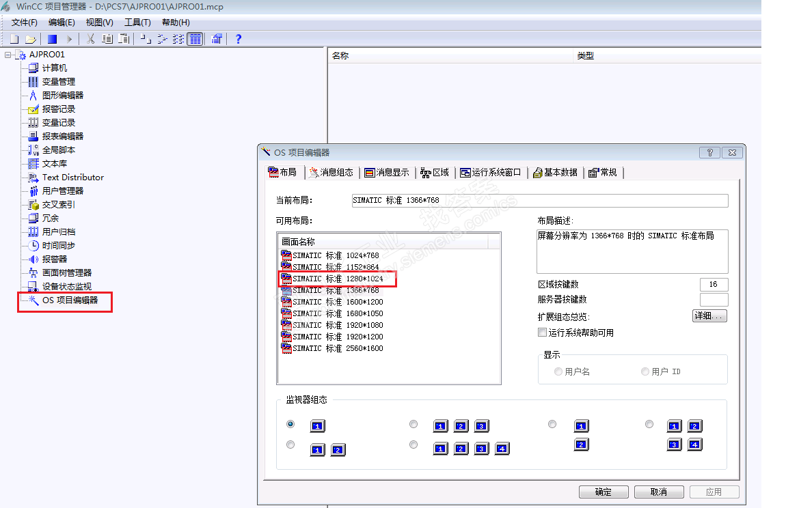
Task: Click the 区域按键数 field showing 16
Action: pyautogui.click(x=714, y=284)
